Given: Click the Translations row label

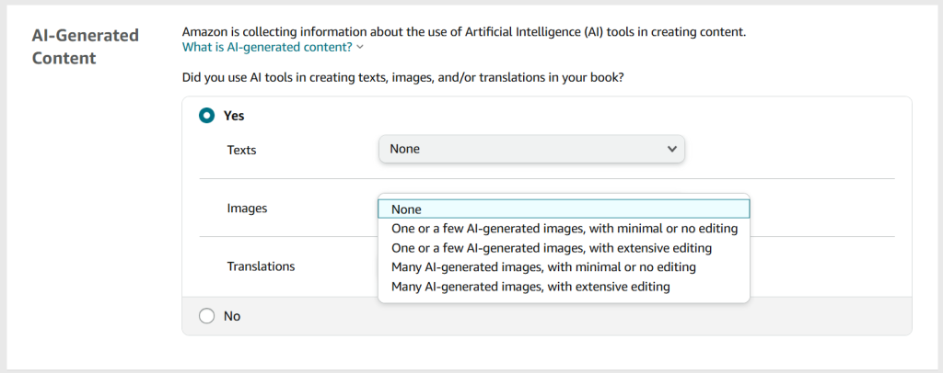Looking at the screenshot, I should (261, 266).
